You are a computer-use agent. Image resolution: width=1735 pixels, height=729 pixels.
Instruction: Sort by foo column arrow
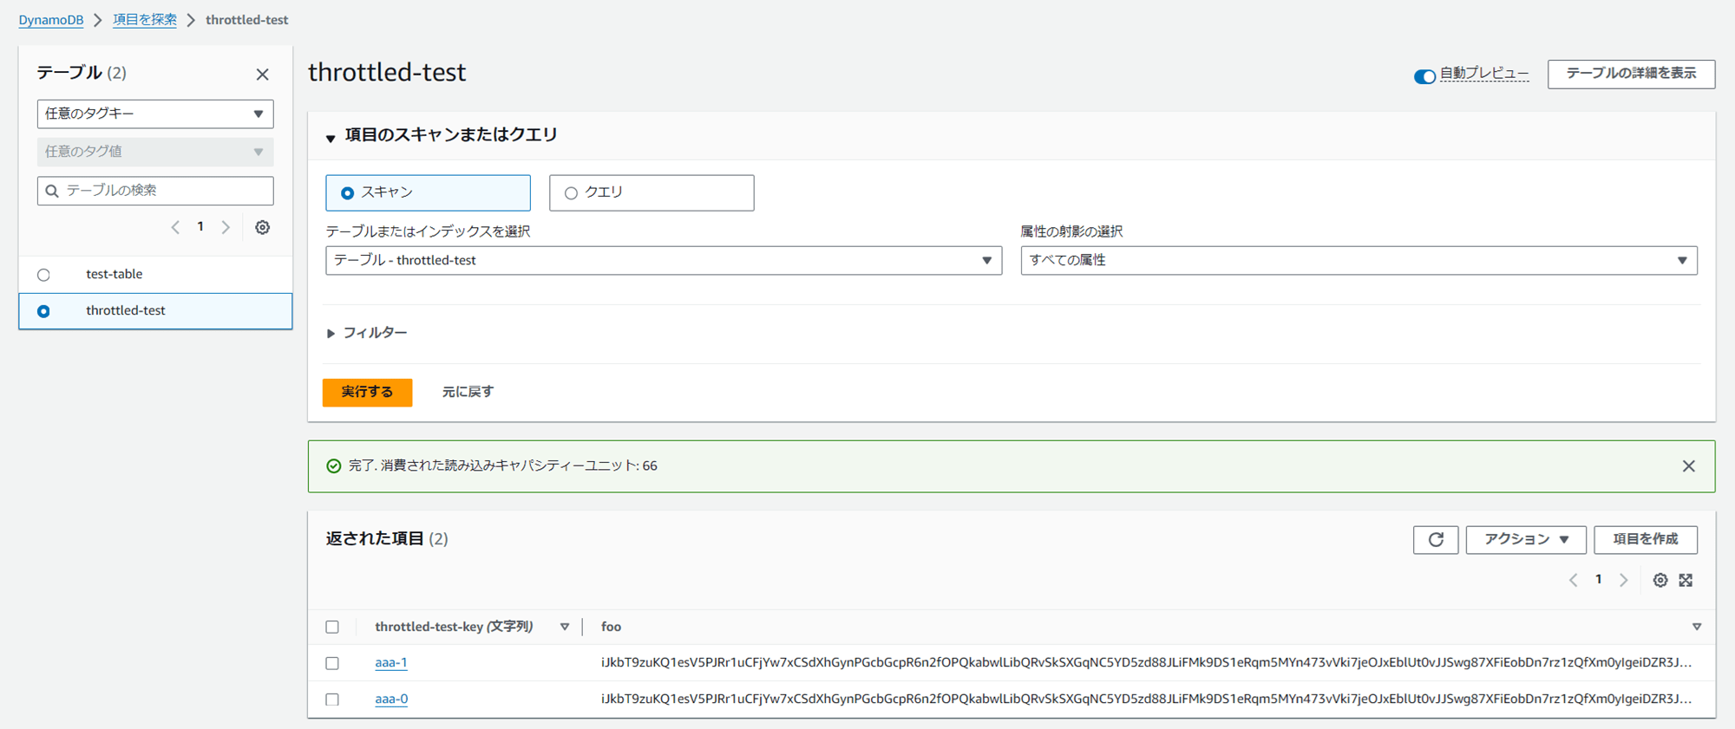point(1697,627)
